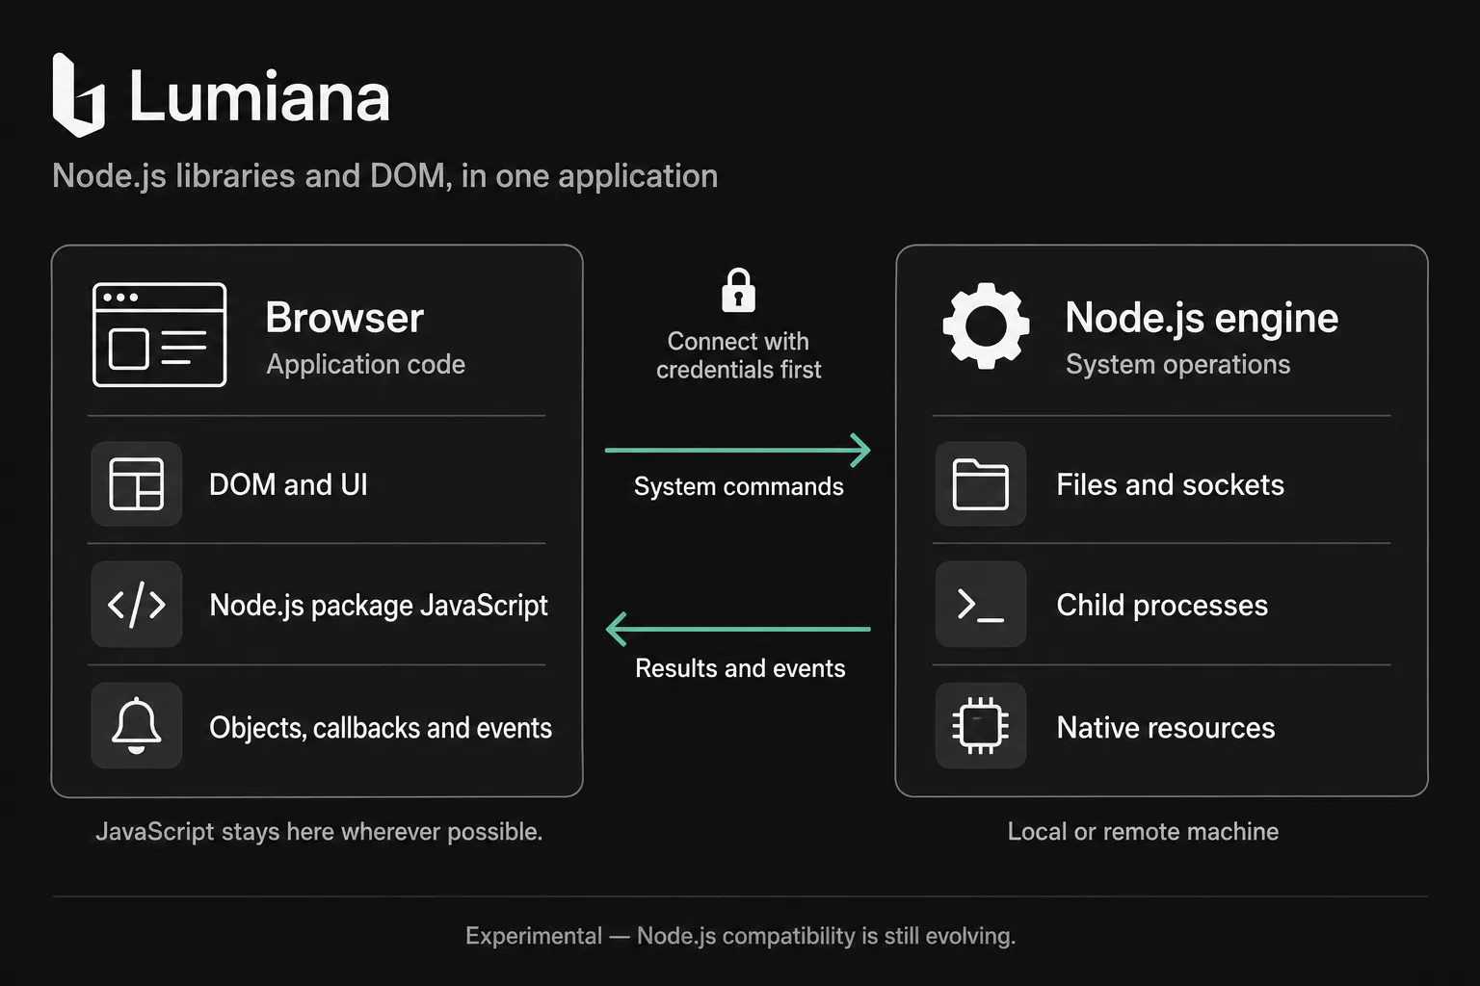This screenshot has height=986, width=1480.
Task: Click the "Node.js engine" heading
Action: coord(1202,319)
